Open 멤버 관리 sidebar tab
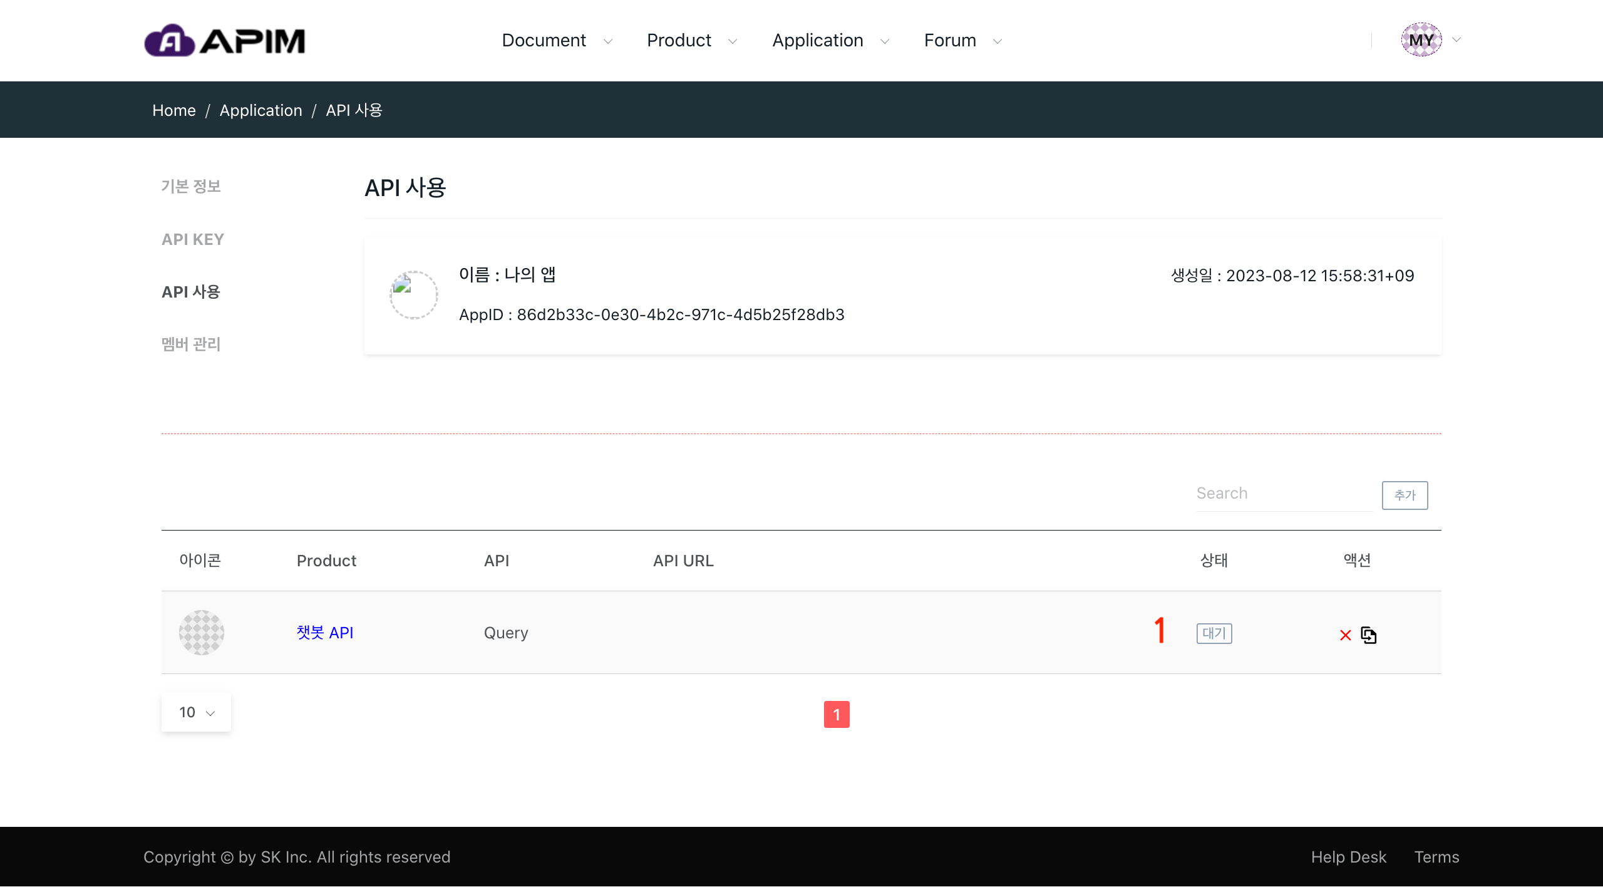 (x=191, y=344)
